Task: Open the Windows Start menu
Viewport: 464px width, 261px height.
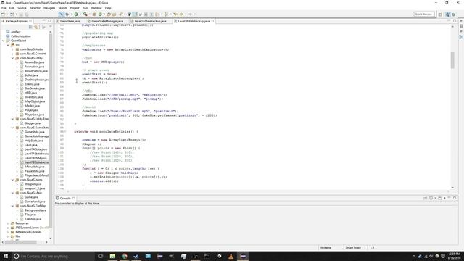Action: coord(6,256)
